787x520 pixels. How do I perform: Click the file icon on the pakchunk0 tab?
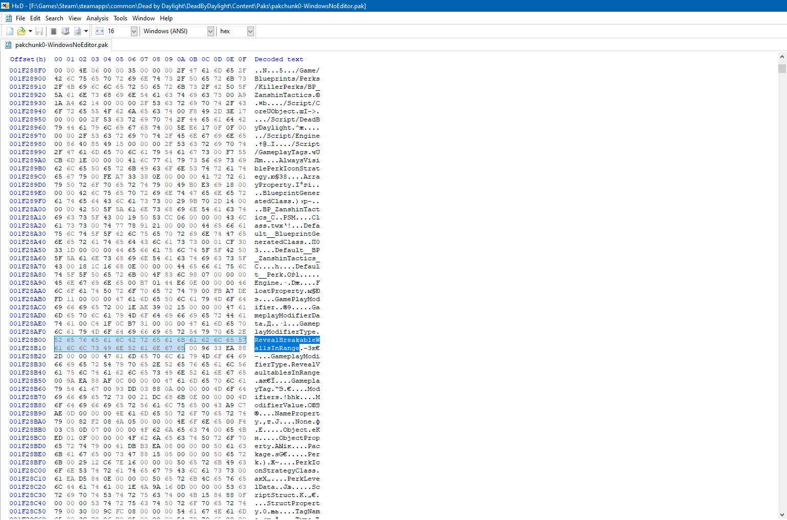point(8,45)
